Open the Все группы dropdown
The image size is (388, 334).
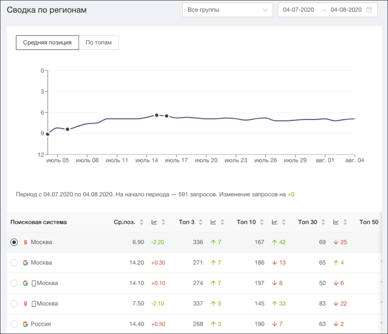[x=227, y=10]
